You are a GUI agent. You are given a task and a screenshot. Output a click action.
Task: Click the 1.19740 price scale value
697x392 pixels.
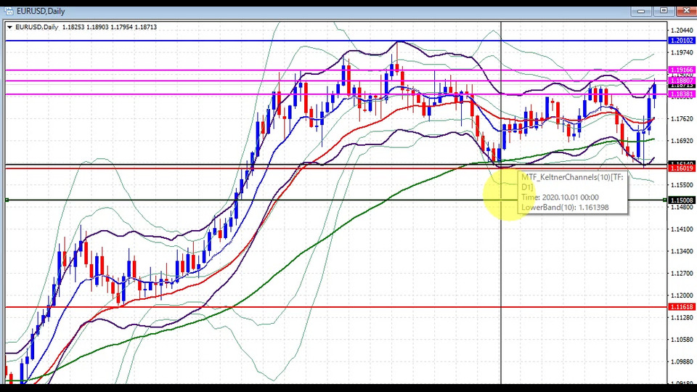[x=682, y=52]
